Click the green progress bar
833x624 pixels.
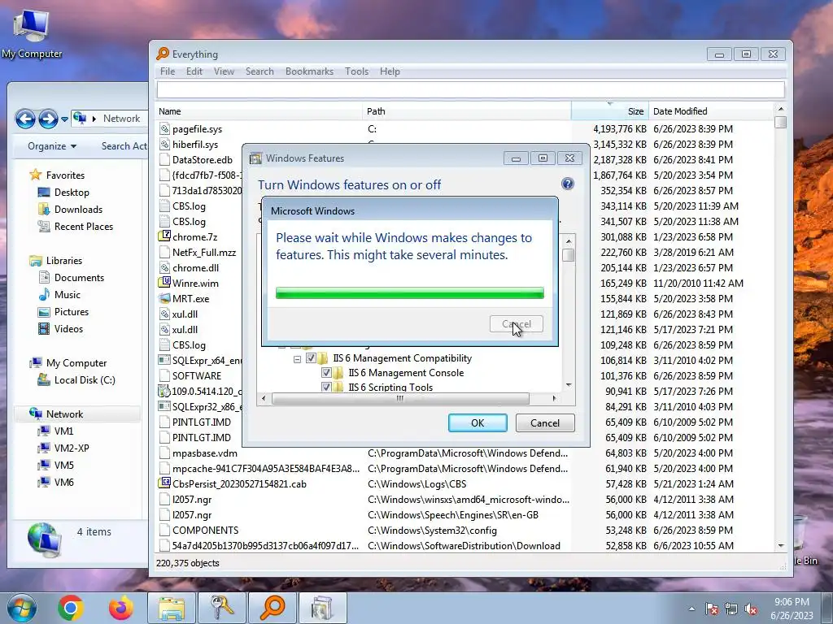click(410, 292)
